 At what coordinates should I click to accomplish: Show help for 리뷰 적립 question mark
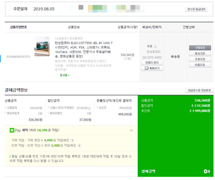[79, 146]
